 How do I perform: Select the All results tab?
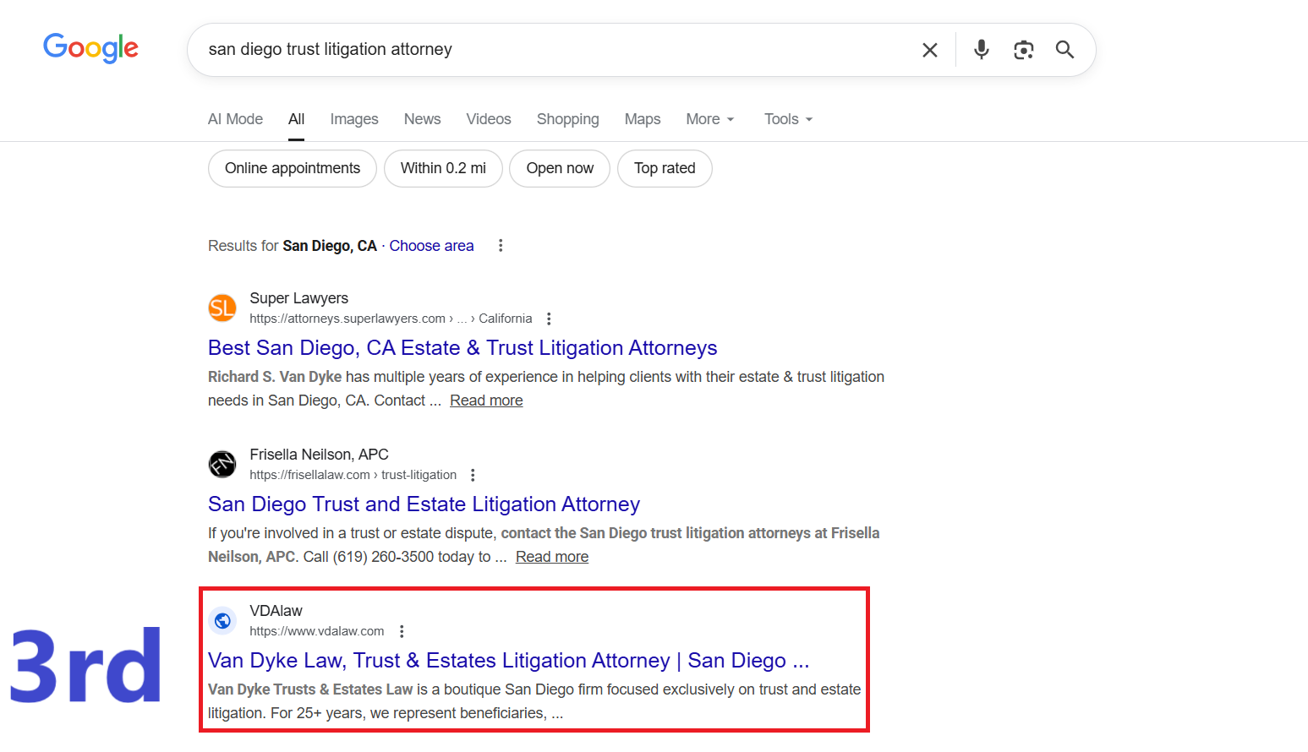click(x=296, y=119)
